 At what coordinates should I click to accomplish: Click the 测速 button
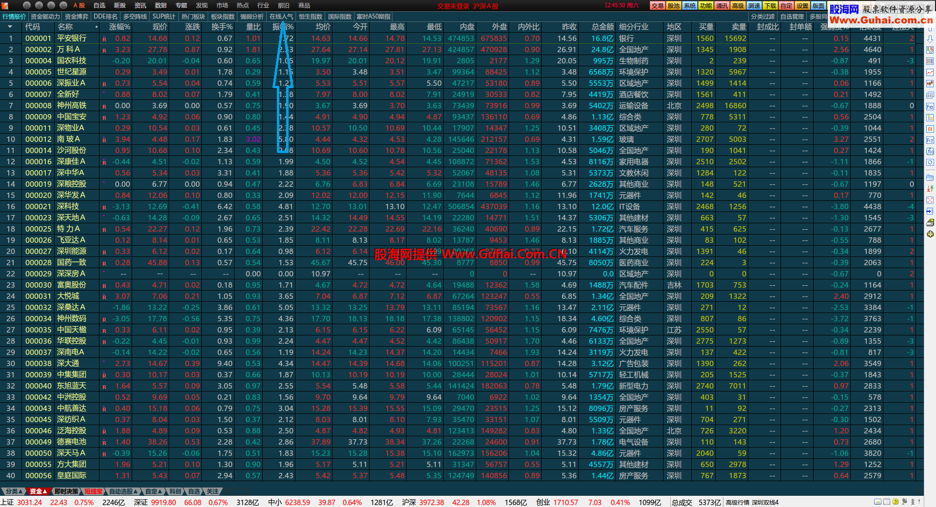coord(754,6)
